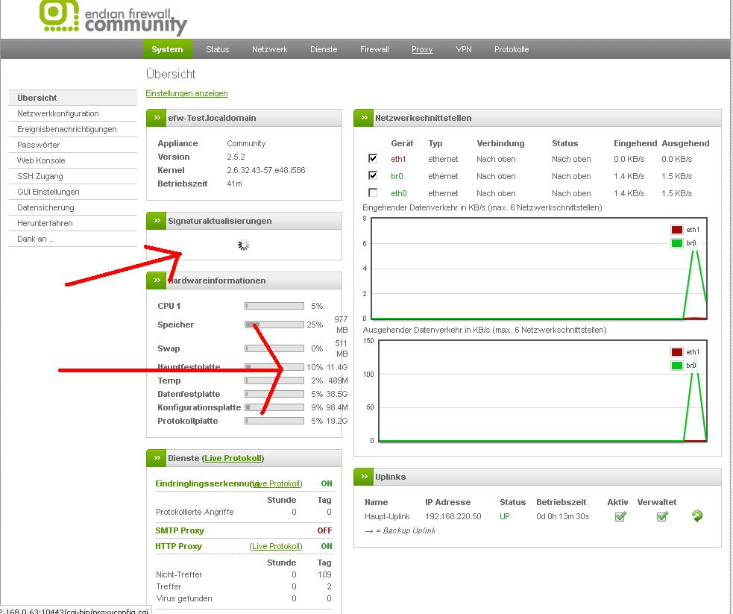Check the eth0 interface checkbox
The image size is (733, 614).
[x=373, y=192]
